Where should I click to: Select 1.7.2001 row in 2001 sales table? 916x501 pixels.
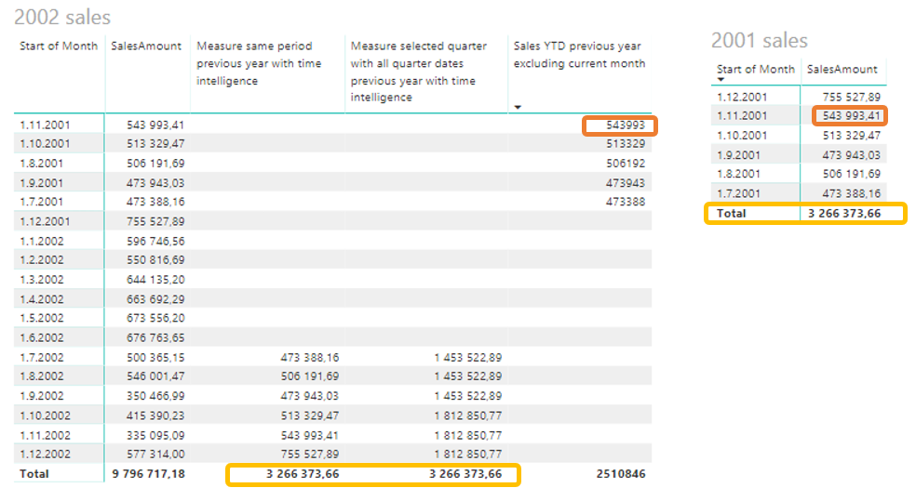coord(799,193)
